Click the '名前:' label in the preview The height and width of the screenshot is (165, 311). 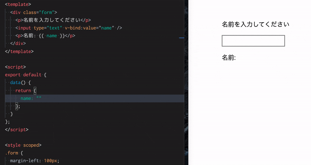tap(229, 58)
